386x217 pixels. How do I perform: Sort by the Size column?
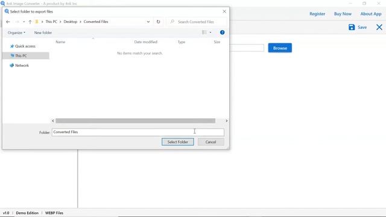(x=217, y=42)
